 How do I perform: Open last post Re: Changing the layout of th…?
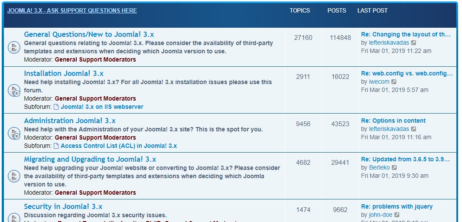click(x=406, y=35)
